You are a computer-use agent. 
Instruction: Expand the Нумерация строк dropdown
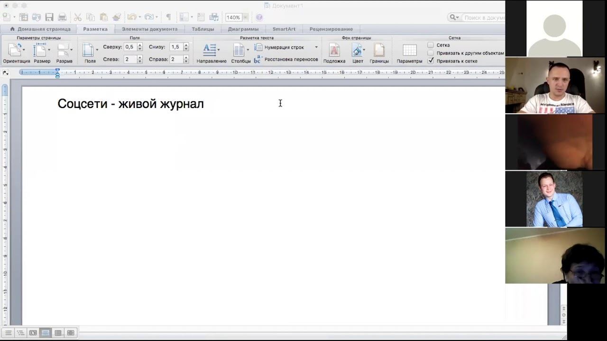click(316, 47)
